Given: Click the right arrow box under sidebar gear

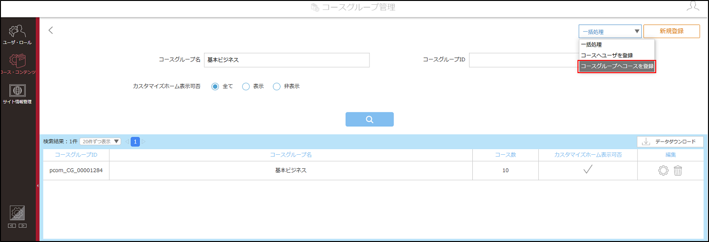Looking at the screenshot, I should click(x=23, y=226).
